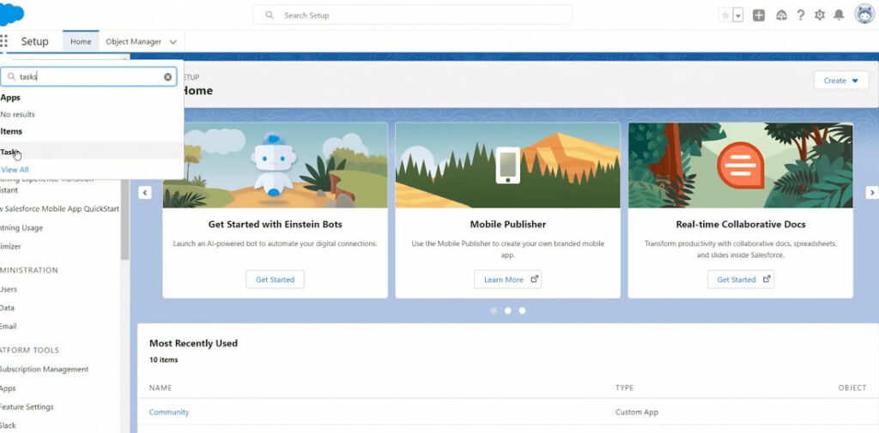Open the App Launcher dots grid

4,41
